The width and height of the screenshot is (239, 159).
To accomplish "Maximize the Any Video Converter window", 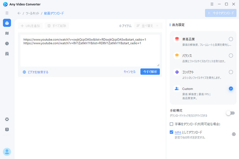I will [226, 4].
